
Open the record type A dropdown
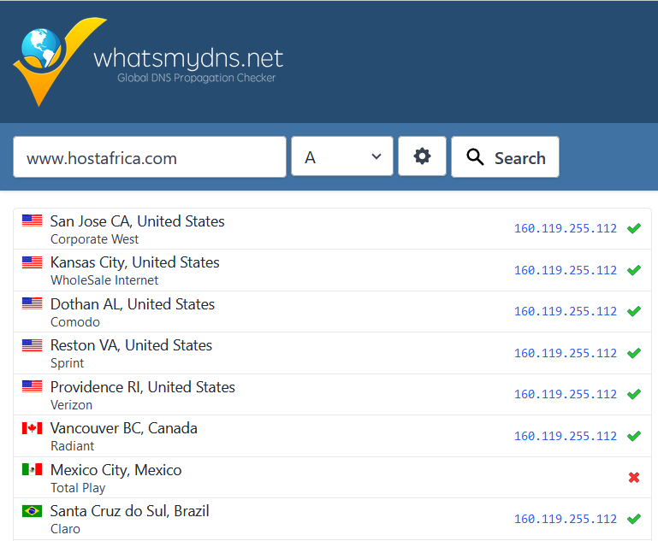click(341, 157)
